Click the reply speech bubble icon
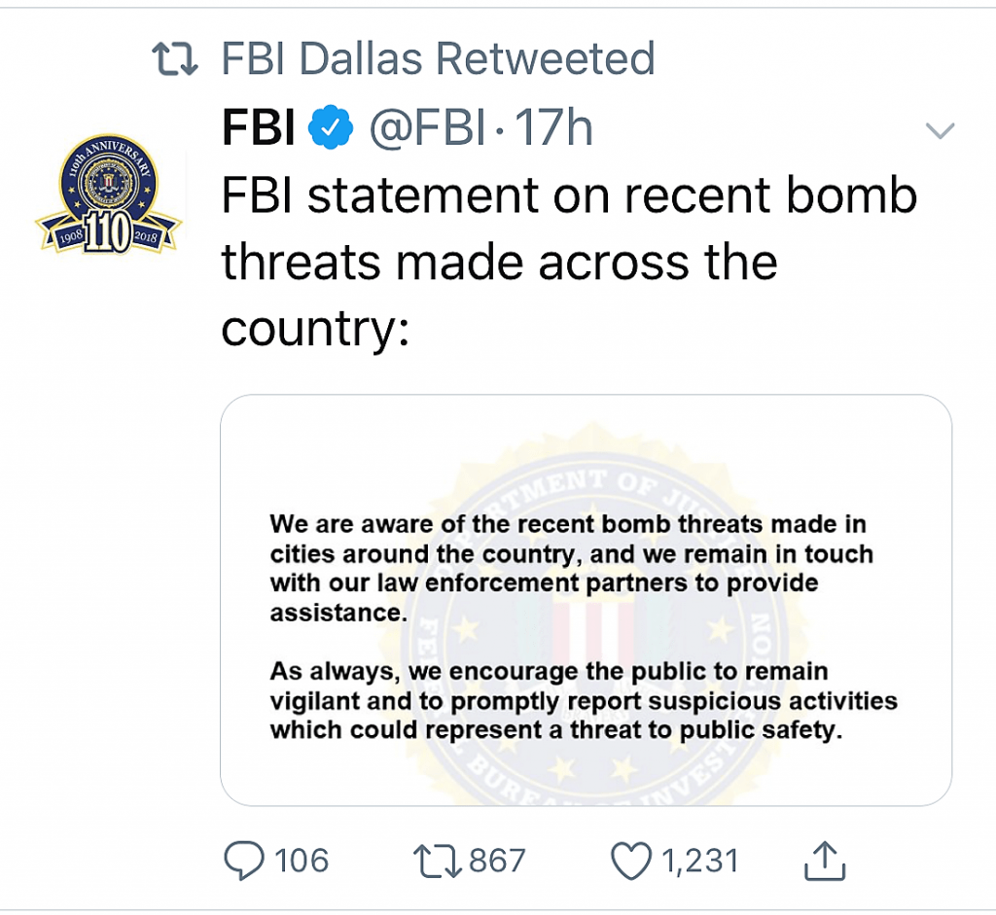Screen dimensions: 996x915 (x=246, y=860)
